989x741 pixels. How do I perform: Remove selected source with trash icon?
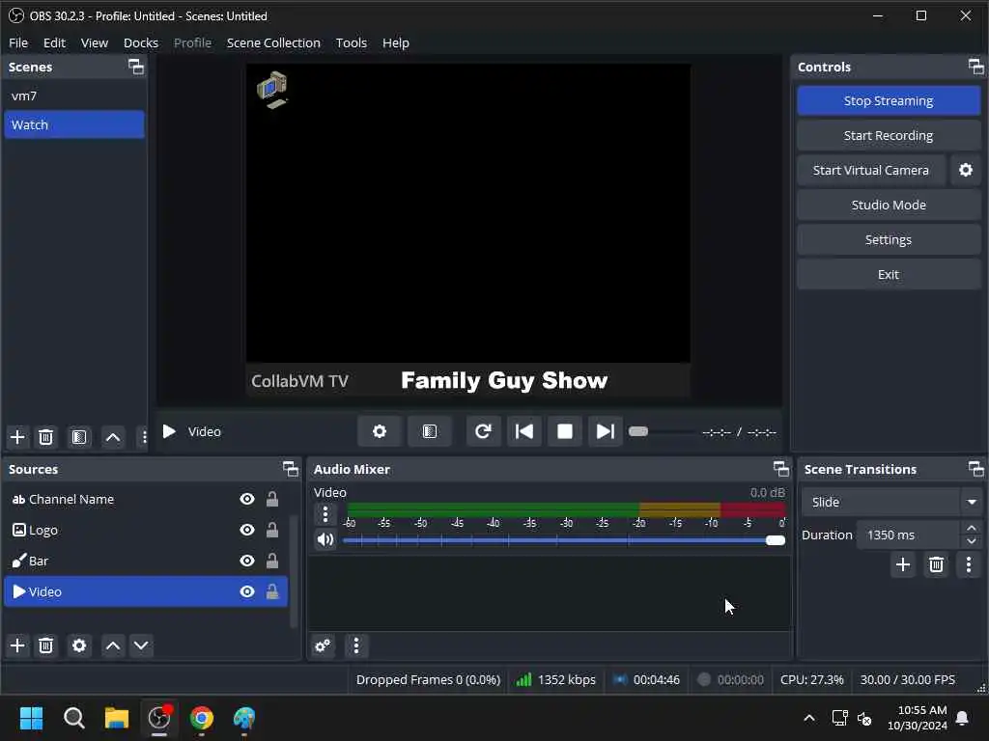[x=46, y=645]
